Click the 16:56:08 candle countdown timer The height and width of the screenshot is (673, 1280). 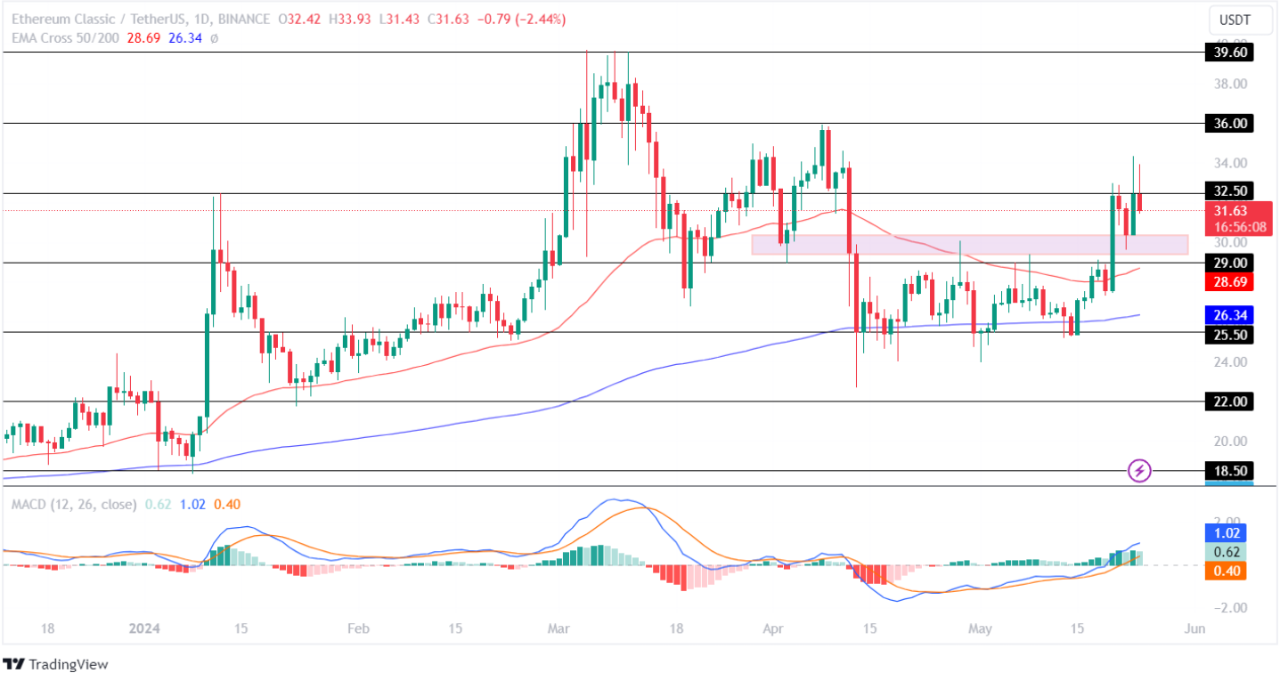coord(1239,227)
